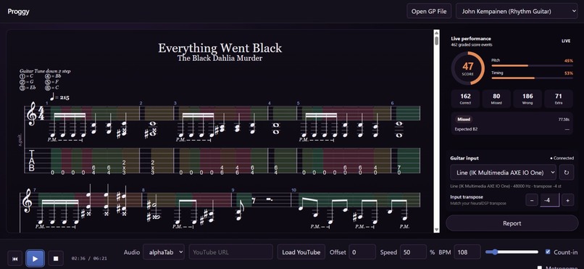Click The Black Dahlia Murder artist name
Screen dimensions: 584x269
tap(220, 58)
